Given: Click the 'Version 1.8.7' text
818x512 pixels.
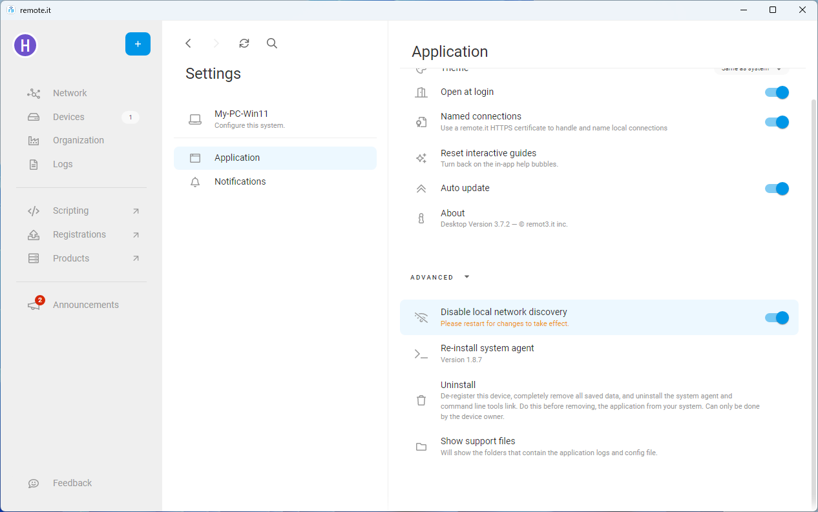Looking at the screenshot, I should [x=461, y=360].
